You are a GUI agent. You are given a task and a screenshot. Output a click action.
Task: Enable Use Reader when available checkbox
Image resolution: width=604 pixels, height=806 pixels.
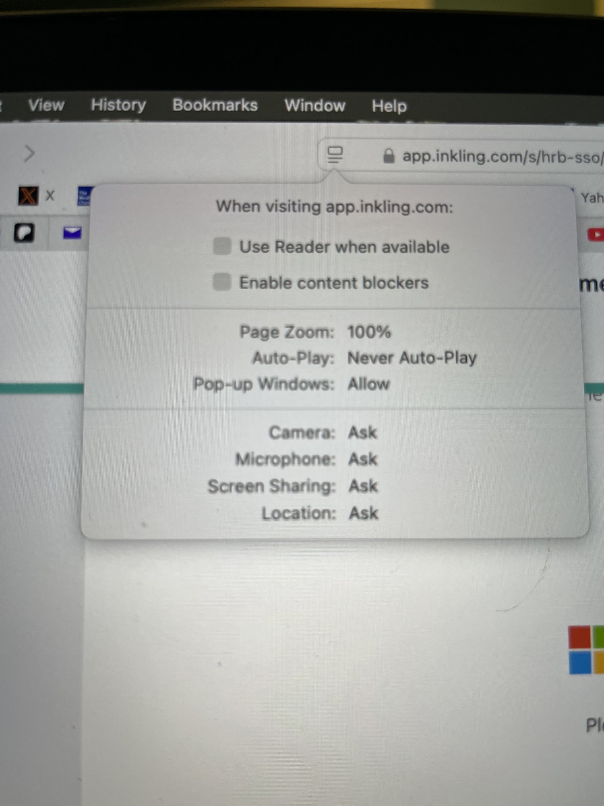(x=222, y=246)
